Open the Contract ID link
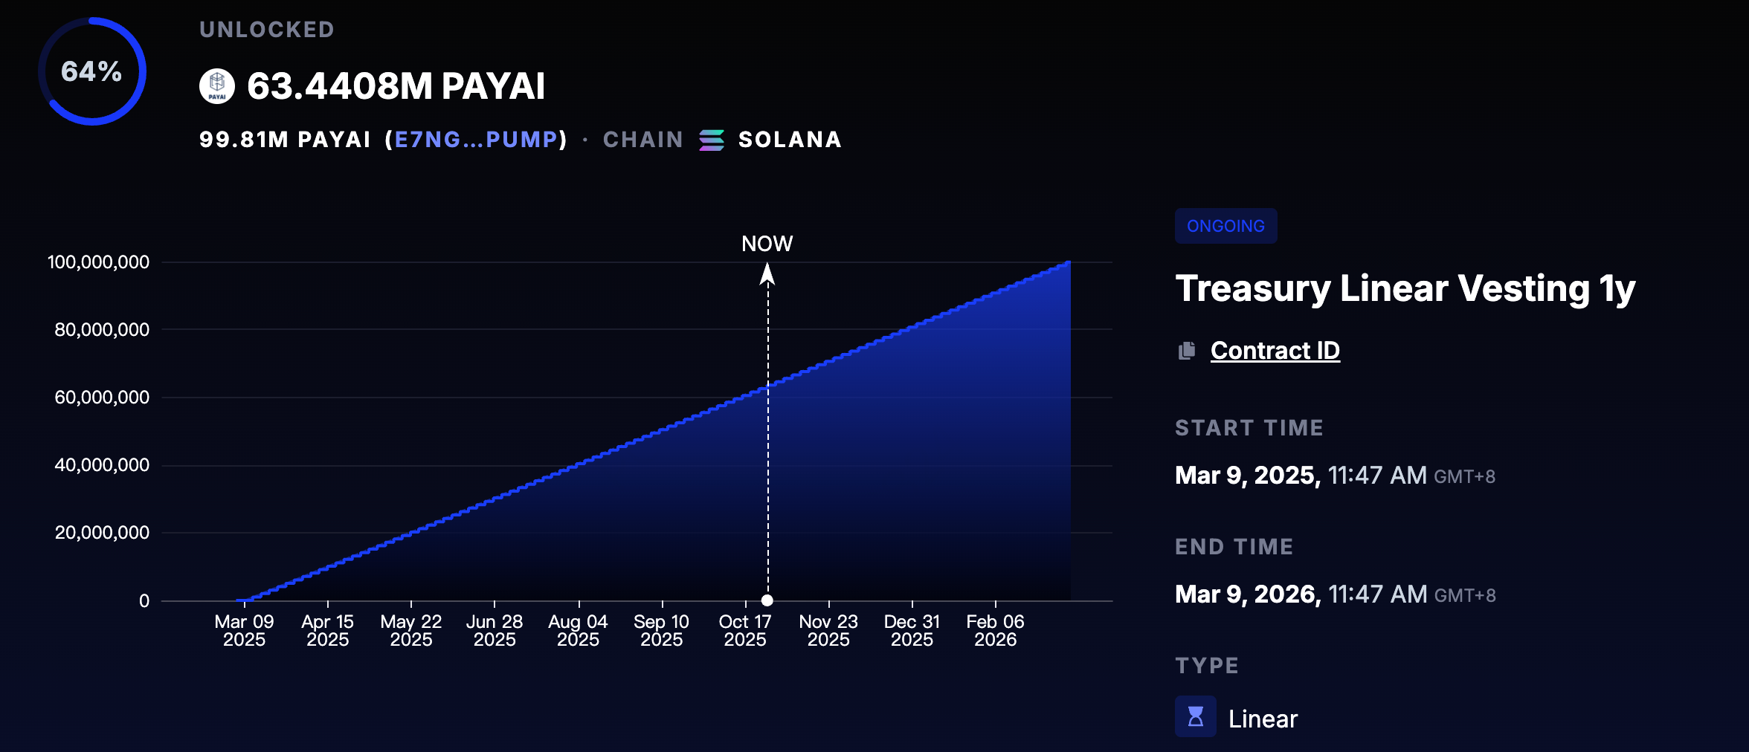This screenshot has width=1749, height=752. coord(1275,349)
